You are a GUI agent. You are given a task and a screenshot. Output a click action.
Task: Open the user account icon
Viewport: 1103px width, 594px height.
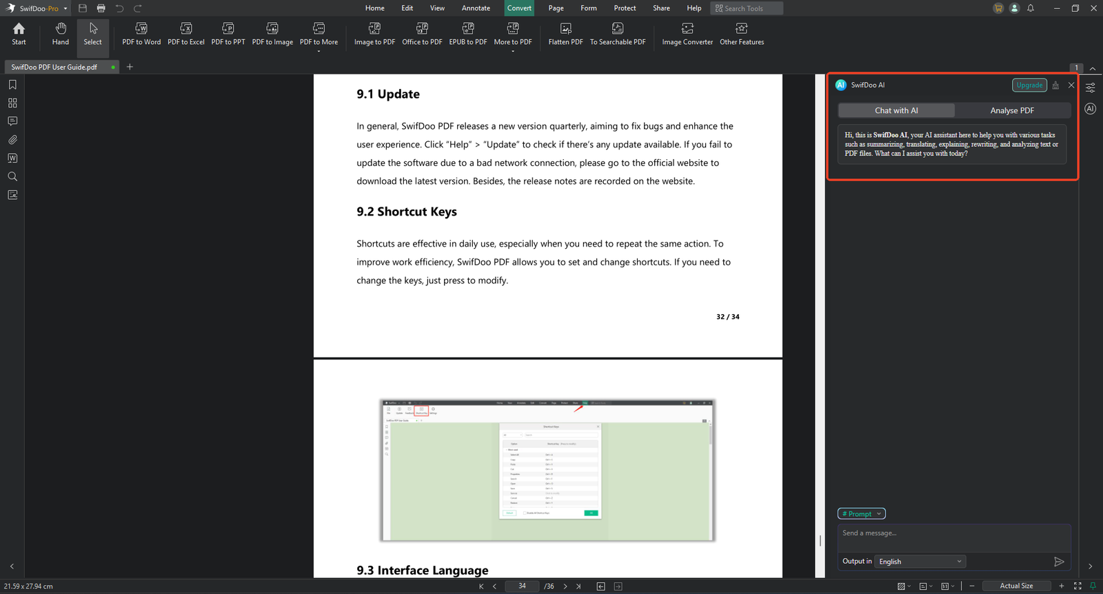tap(1014, 8)
